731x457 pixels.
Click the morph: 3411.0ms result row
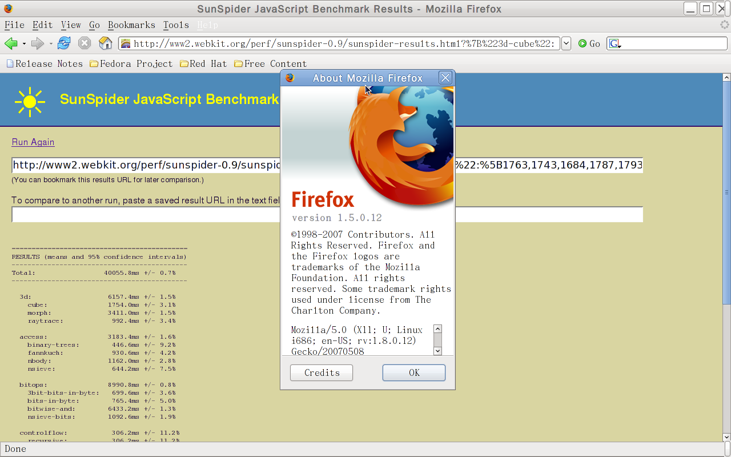[x=102, y=313]
